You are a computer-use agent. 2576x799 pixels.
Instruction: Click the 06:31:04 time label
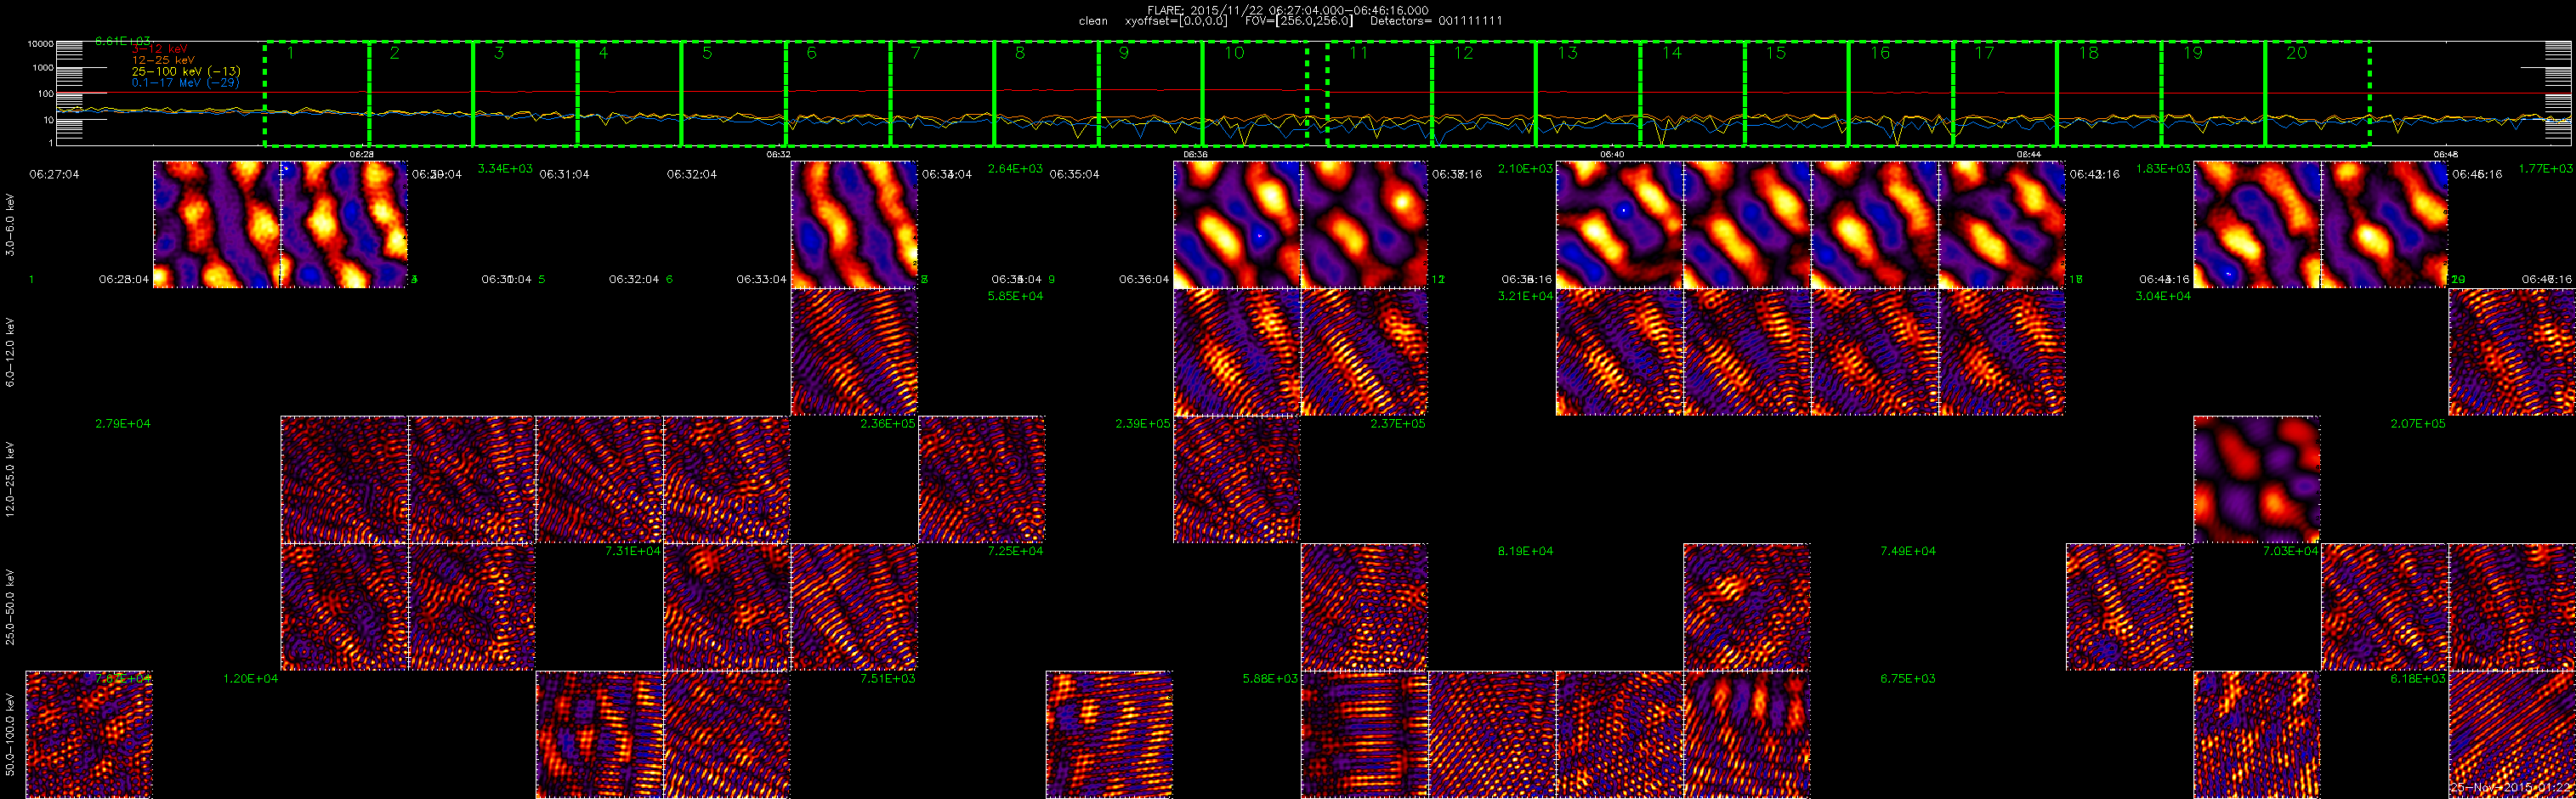pyautogui.click(x=564, y=174)
